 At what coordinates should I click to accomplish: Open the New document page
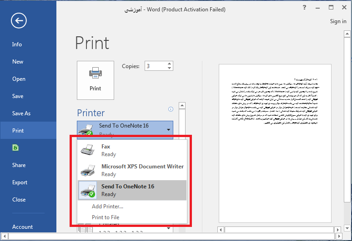[x=18, y=62]
